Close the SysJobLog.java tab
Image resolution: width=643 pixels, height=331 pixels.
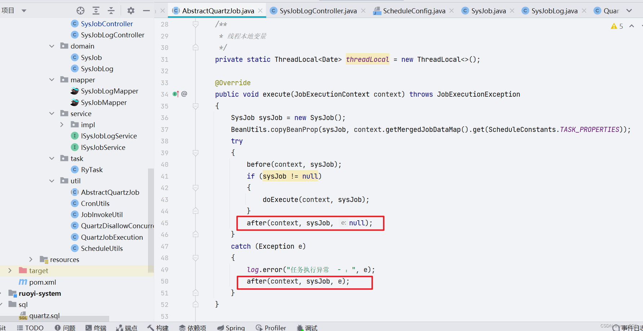[x=584, y=11]
